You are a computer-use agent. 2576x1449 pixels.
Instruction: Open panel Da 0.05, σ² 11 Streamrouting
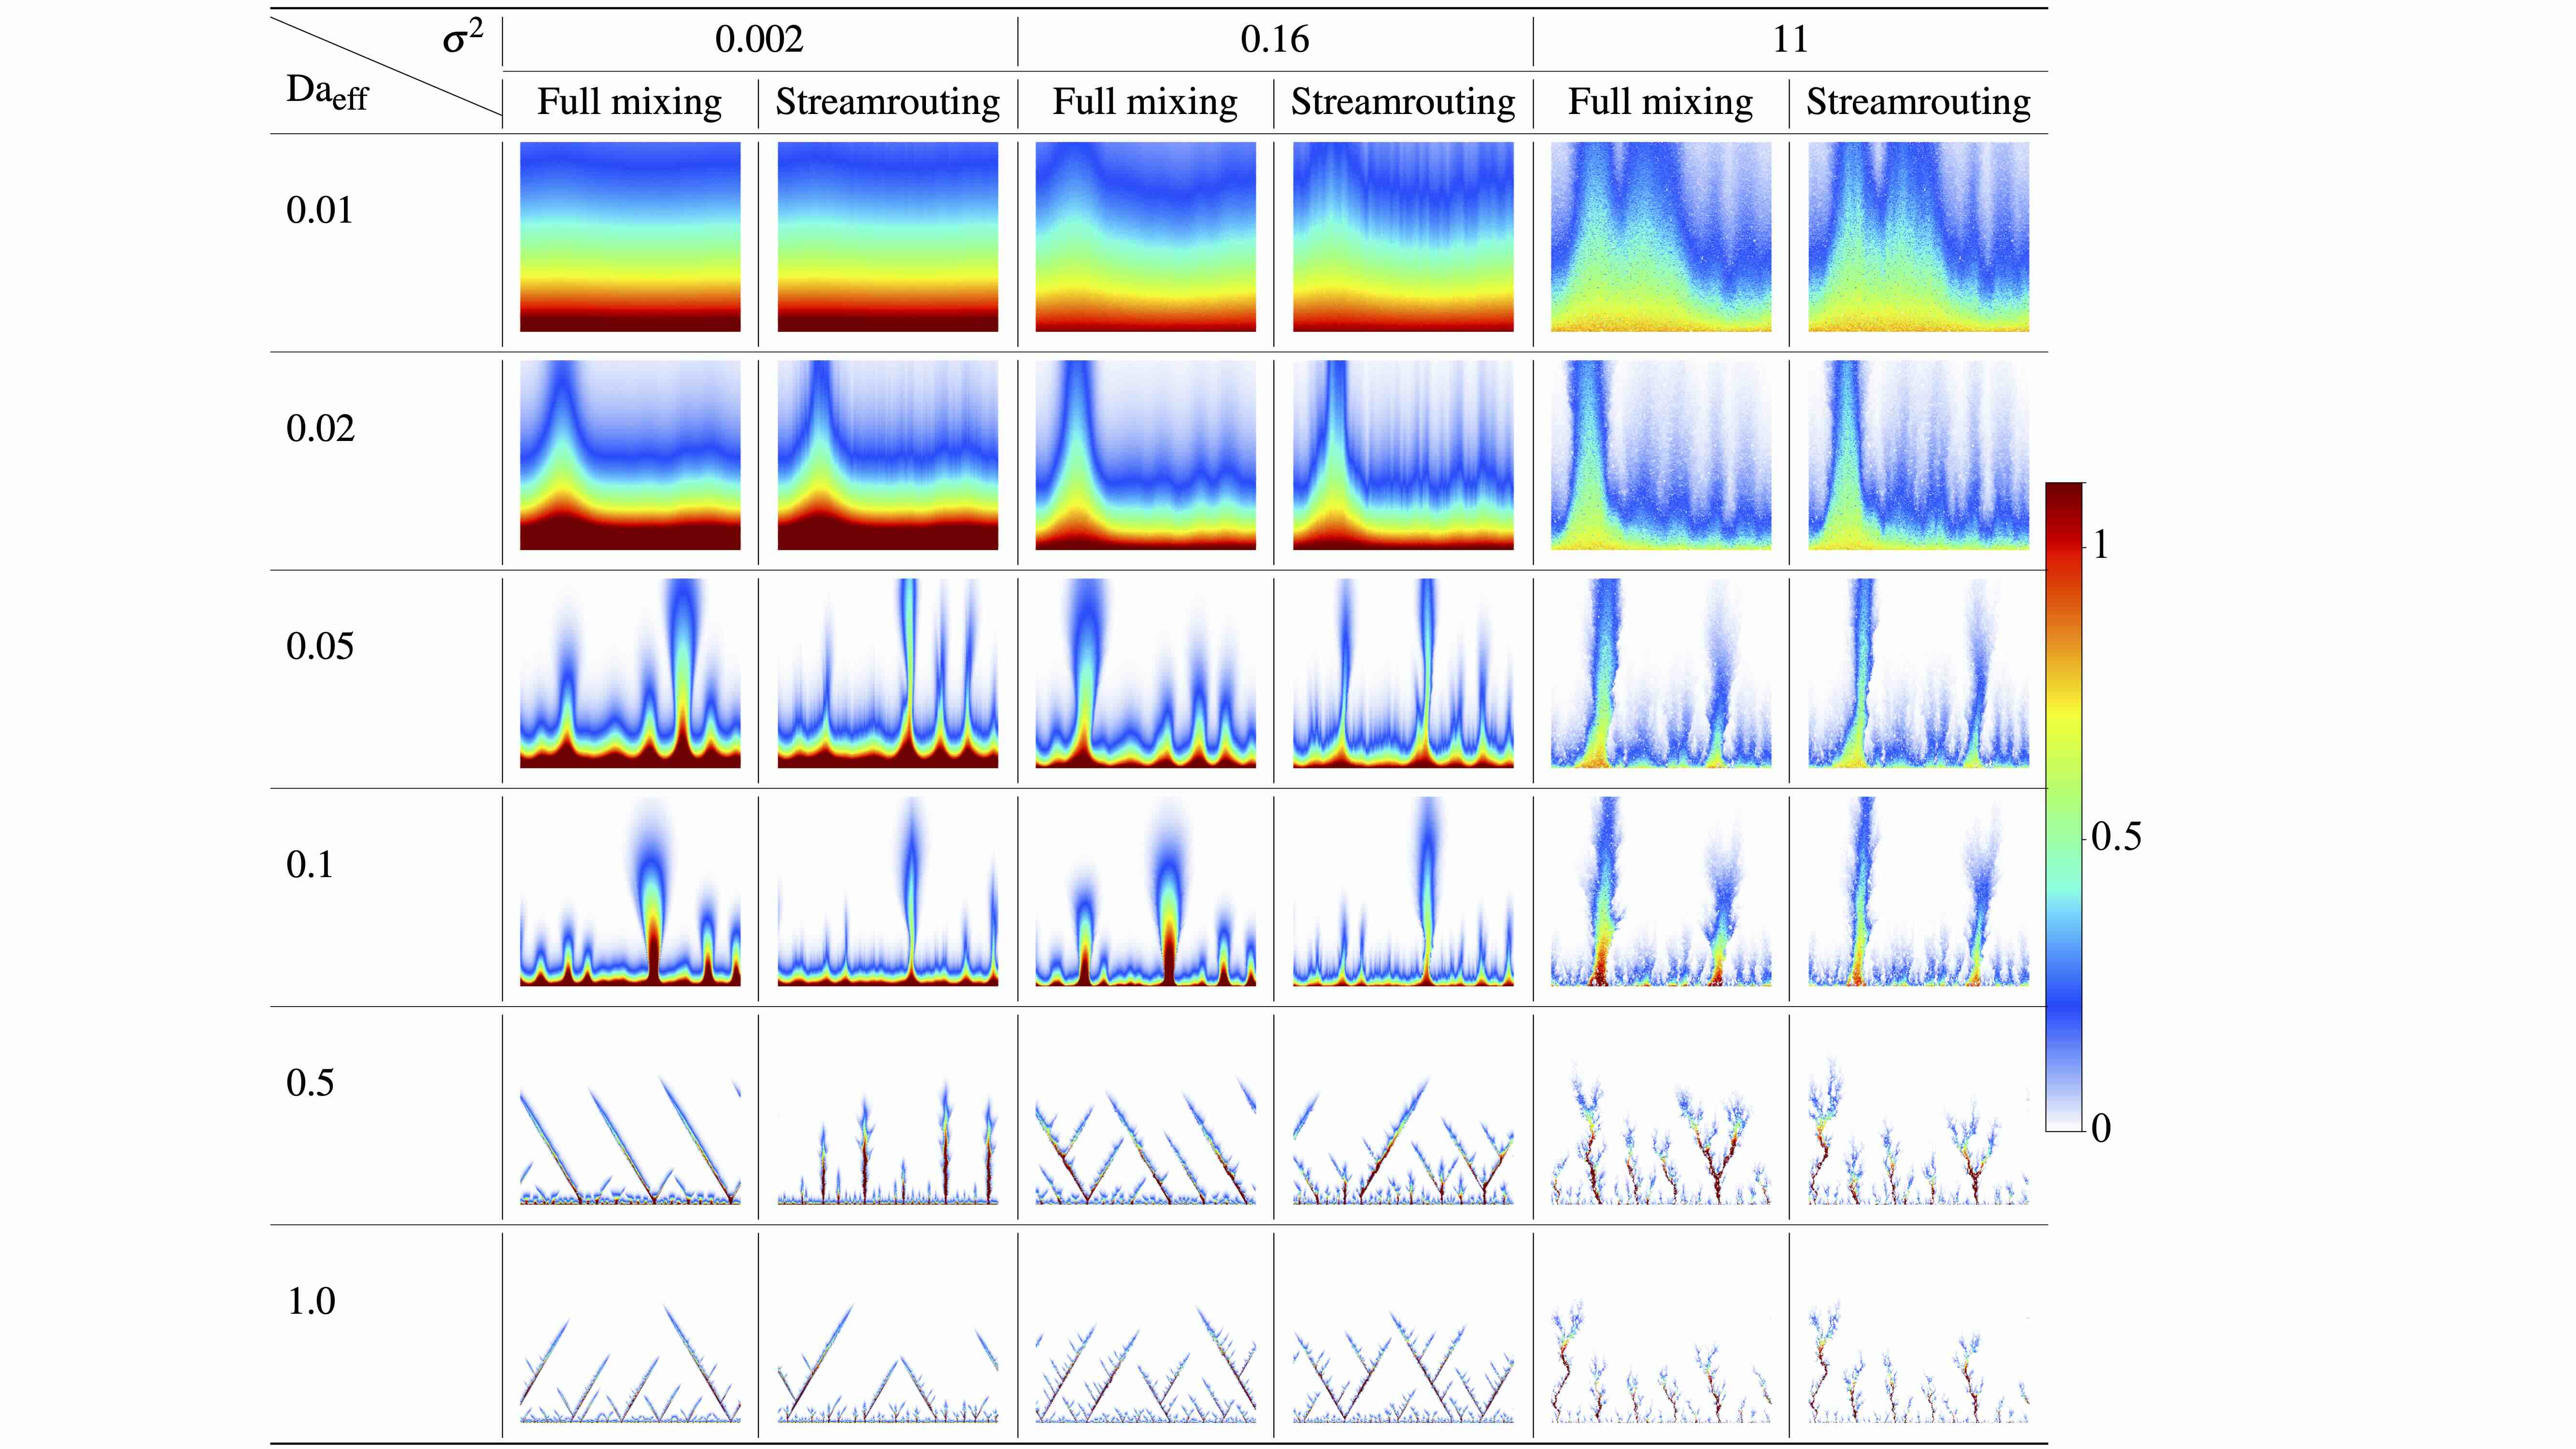1918,673
